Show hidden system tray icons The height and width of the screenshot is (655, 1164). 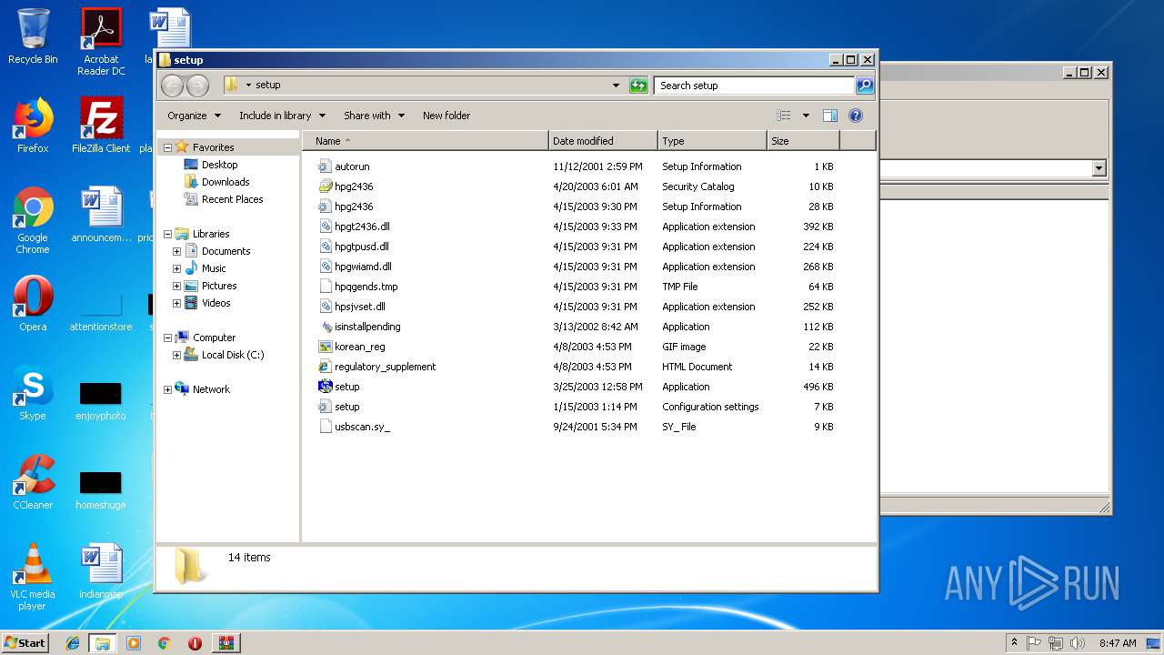(1014, 643)
